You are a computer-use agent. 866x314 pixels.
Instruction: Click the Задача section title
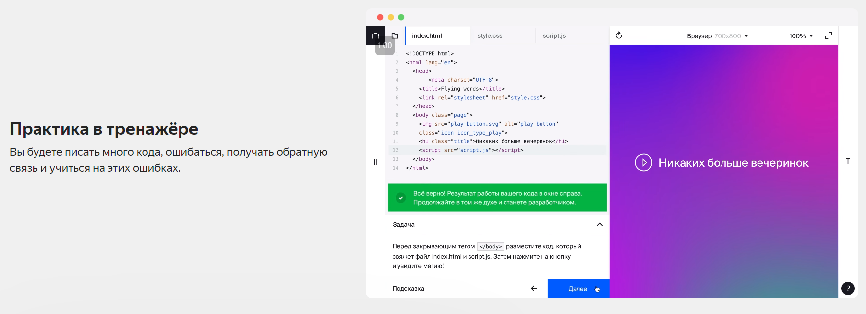tap(403, 225)
